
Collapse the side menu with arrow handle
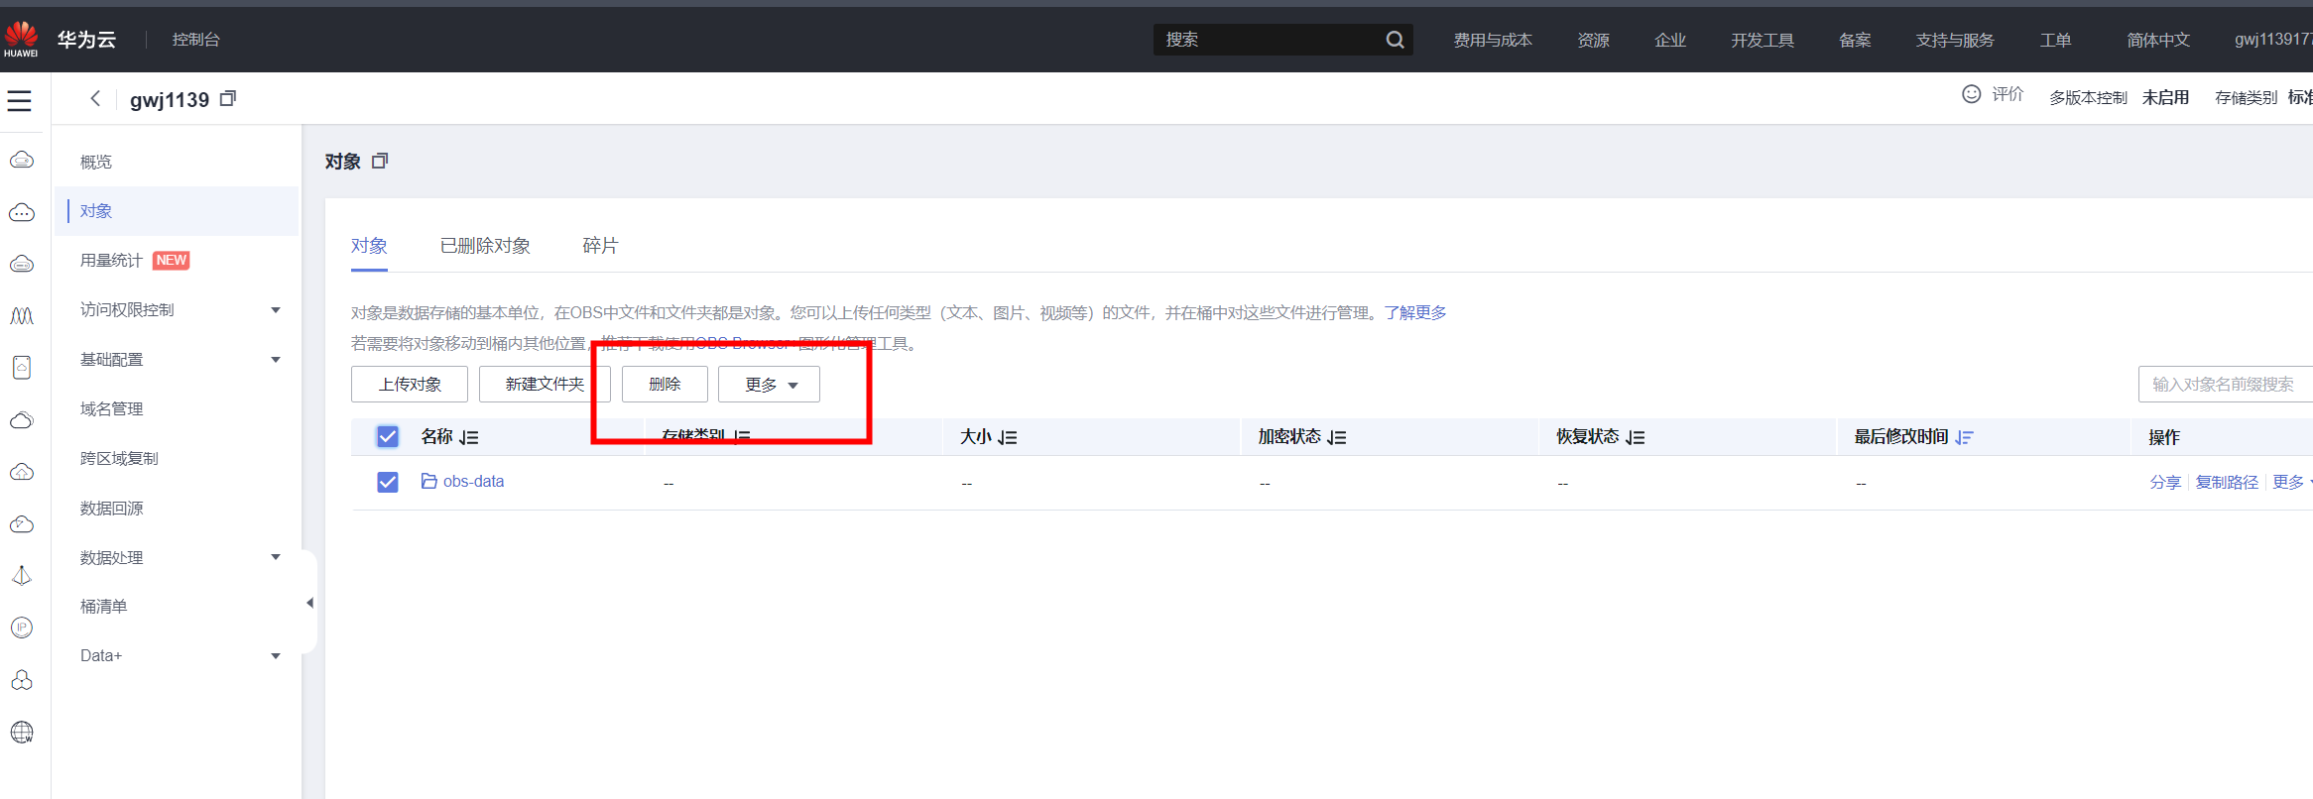click(x=309, y=603)
